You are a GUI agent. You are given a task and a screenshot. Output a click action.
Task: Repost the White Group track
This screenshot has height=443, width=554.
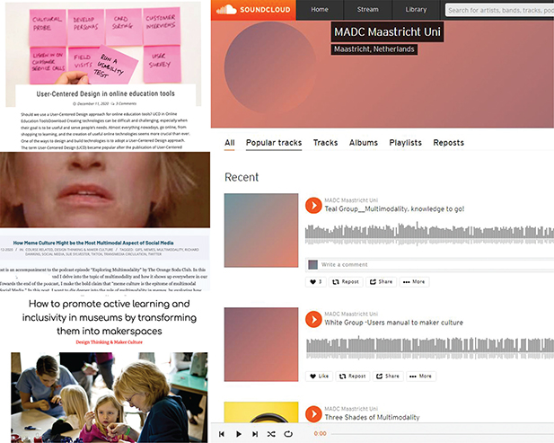pyautogui.click(x=352, y=377)
